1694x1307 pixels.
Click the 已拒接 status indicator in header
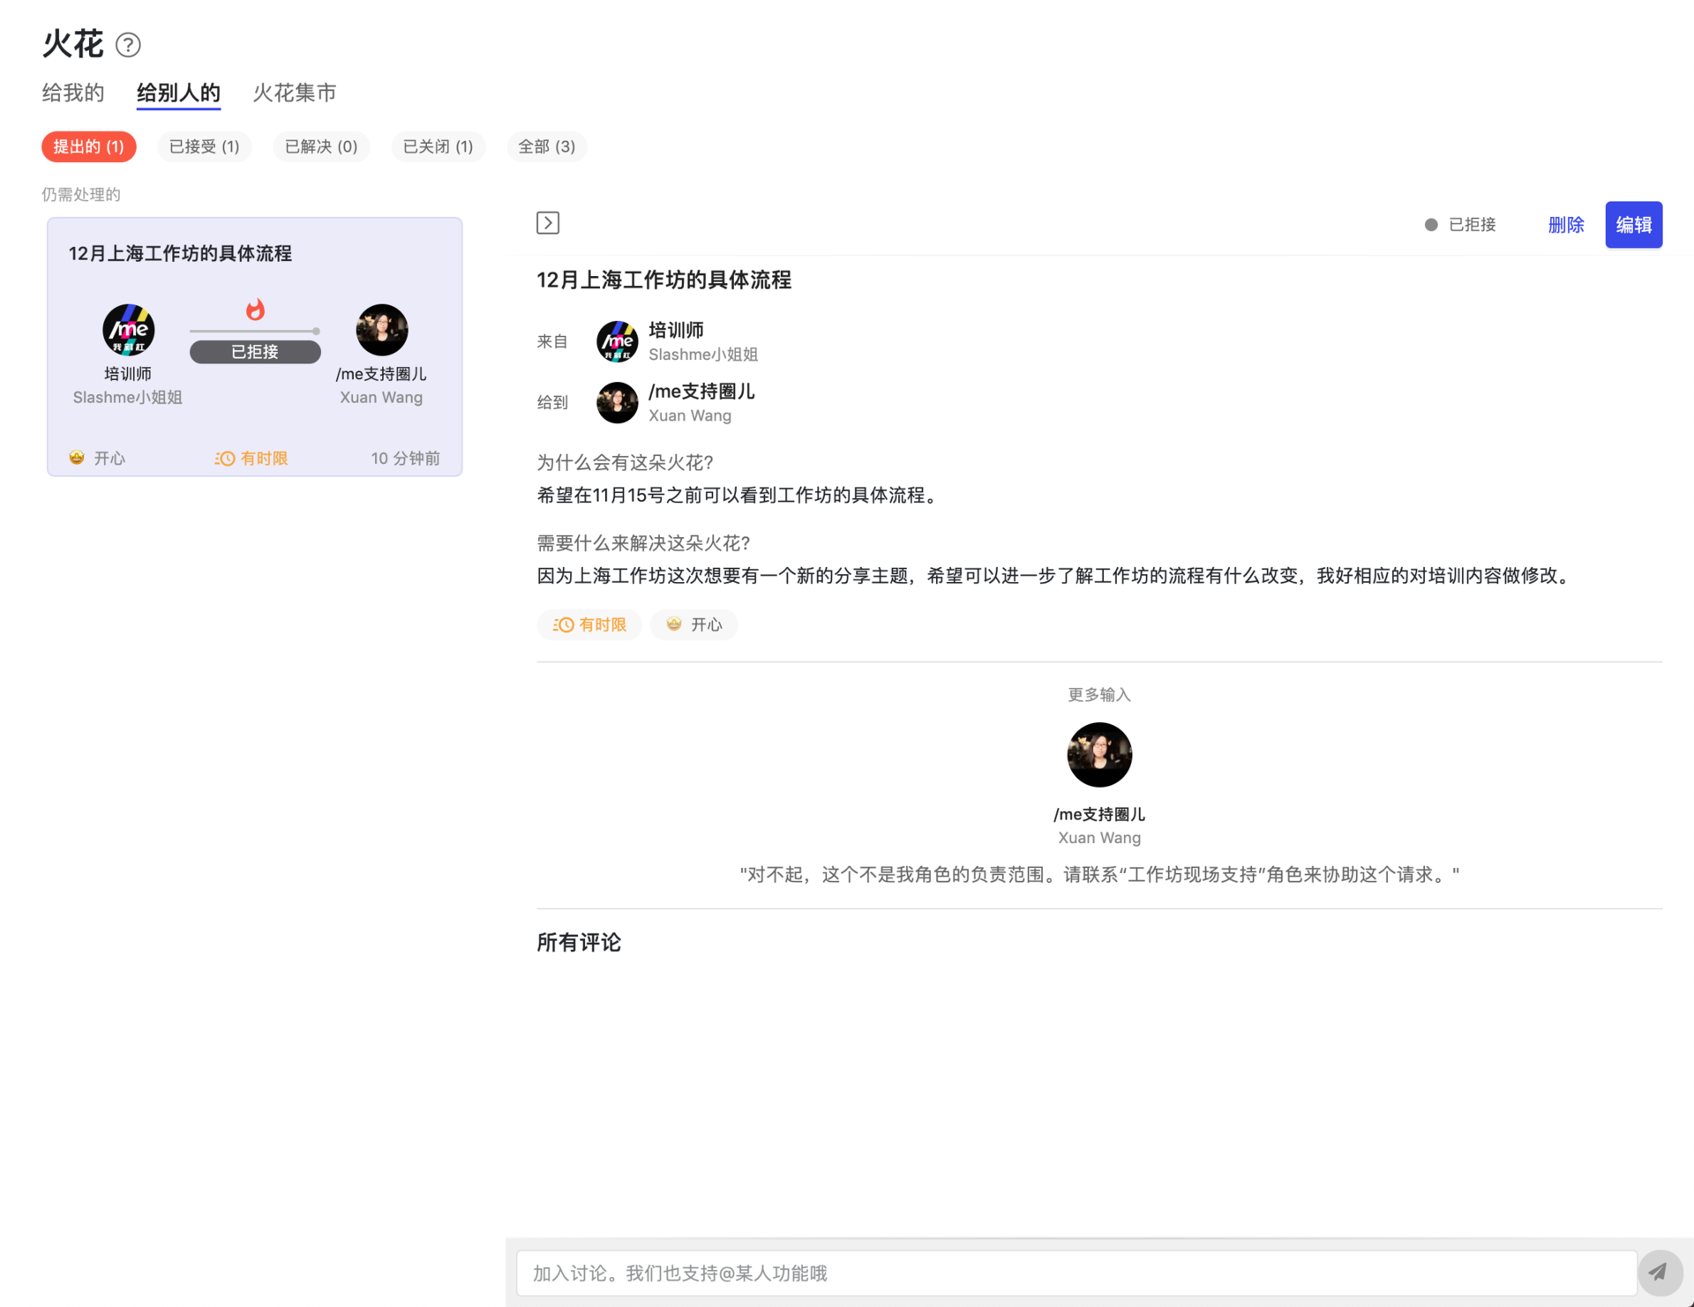click(x=1460, y=225)
